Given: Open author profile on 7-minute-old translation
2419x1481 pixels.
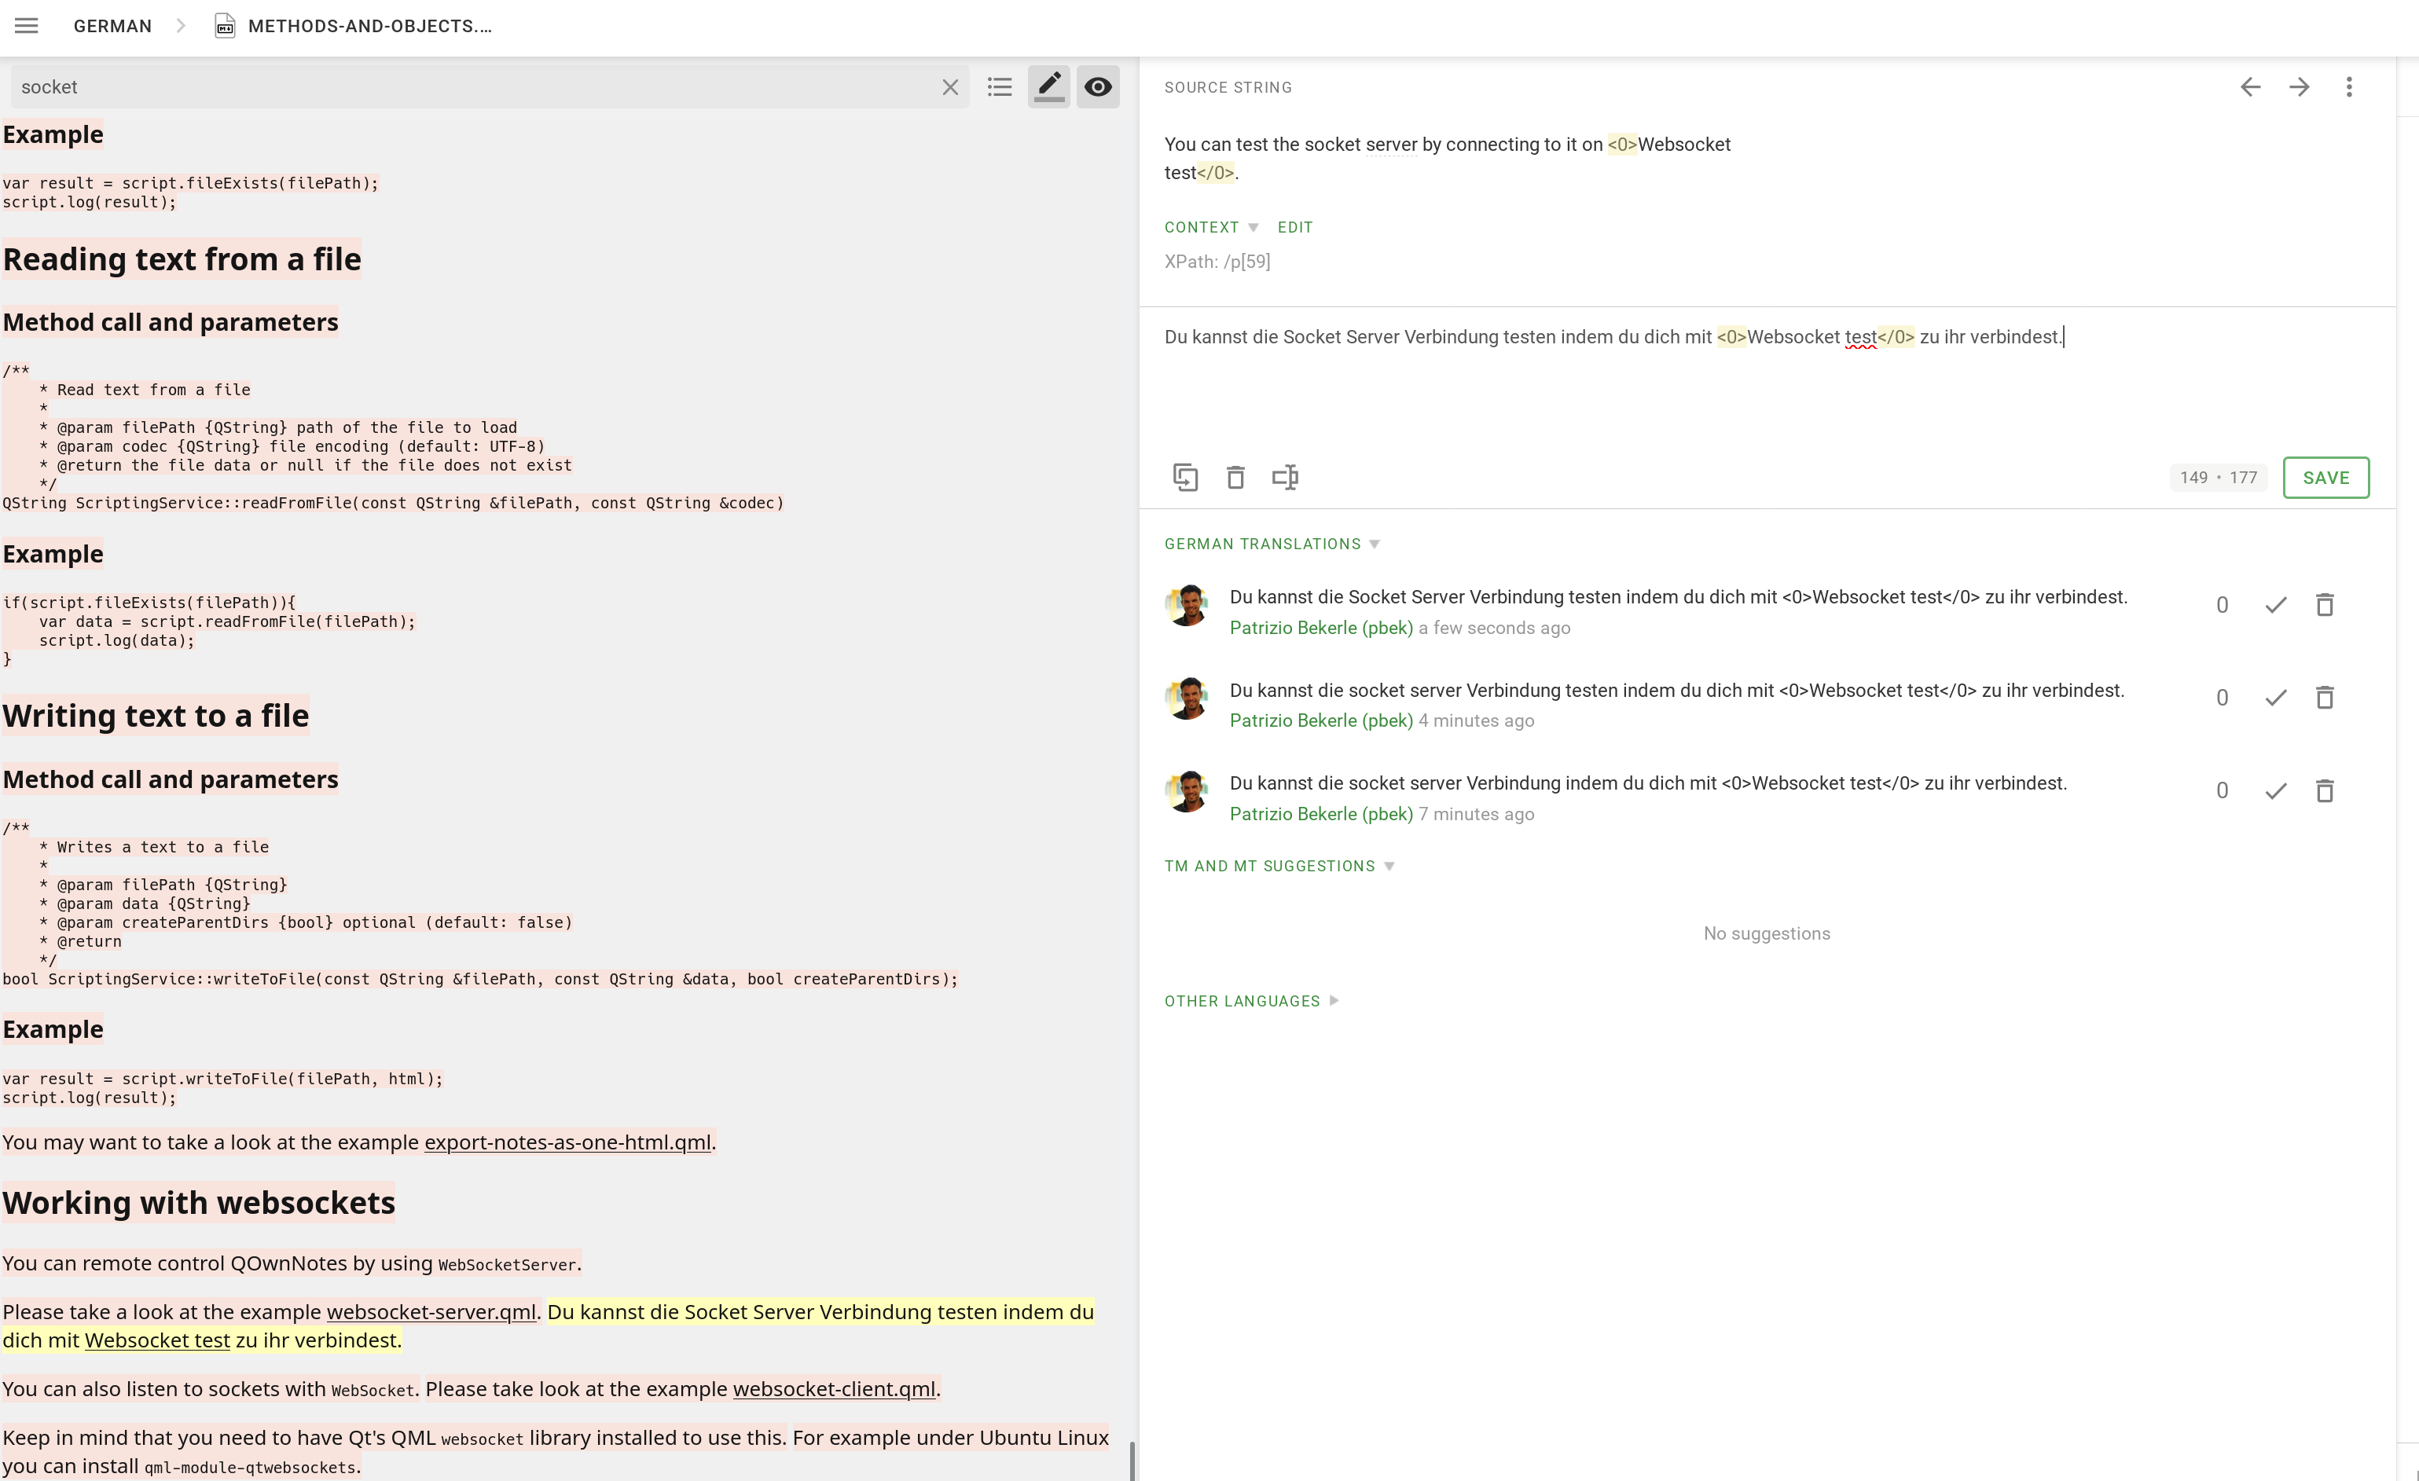Looking at the screenshot, I should [1321, 815].
